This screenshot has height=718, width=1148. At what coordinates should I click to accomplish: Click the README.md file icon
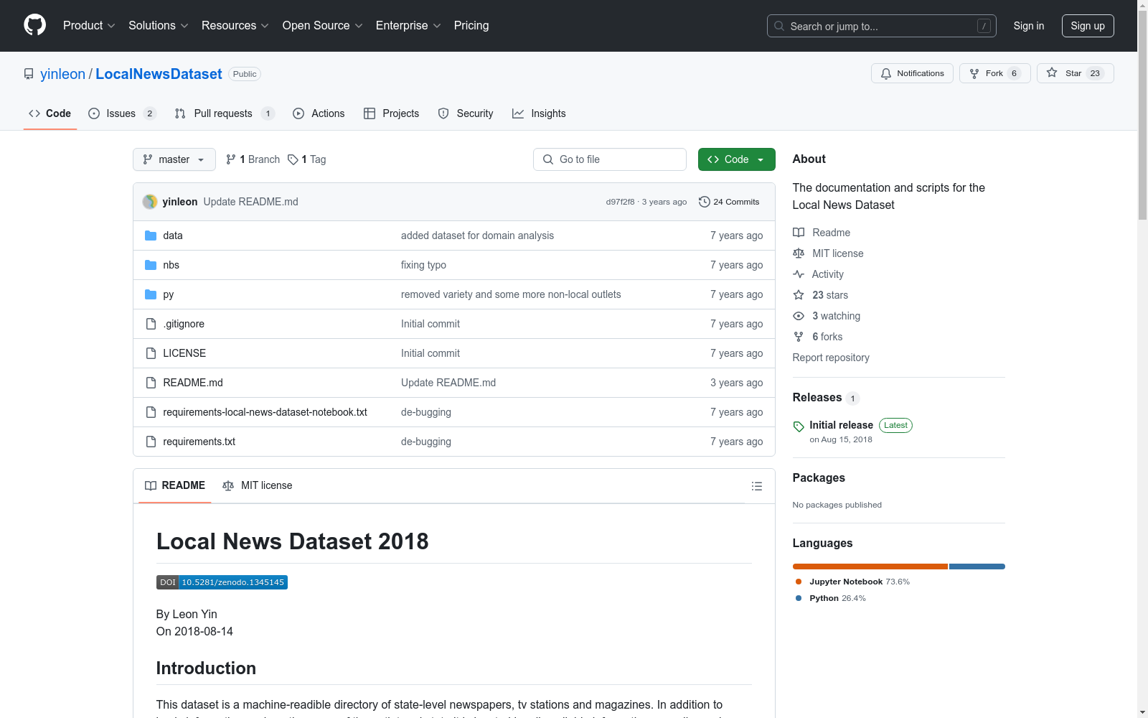coord(151,383)
